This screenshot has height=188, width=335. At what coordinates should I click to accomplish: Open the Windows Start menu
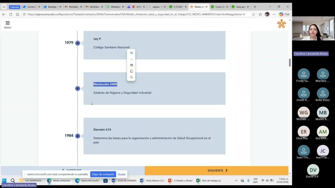tap(4, 180)
